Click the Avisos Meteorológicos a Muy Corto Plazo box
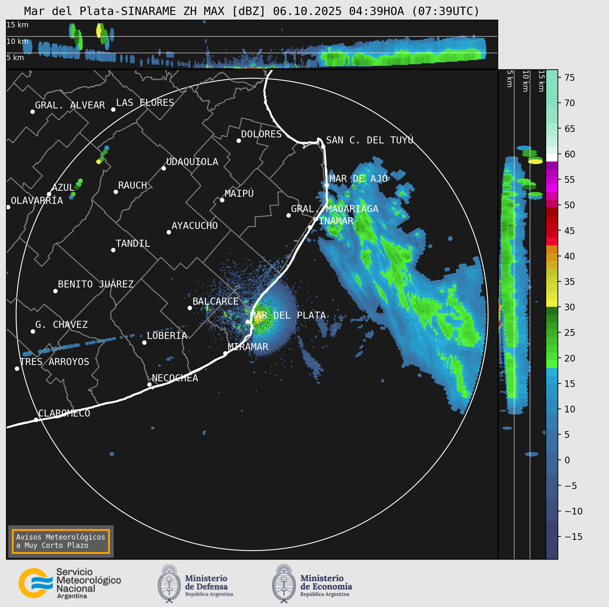The image size is (609, 607). tap(61, 541)
